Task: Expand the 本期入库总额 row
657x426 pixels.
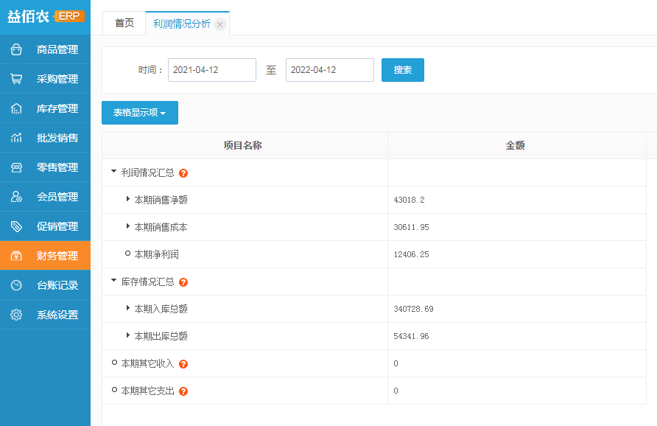Action: (x=128, y=308)
